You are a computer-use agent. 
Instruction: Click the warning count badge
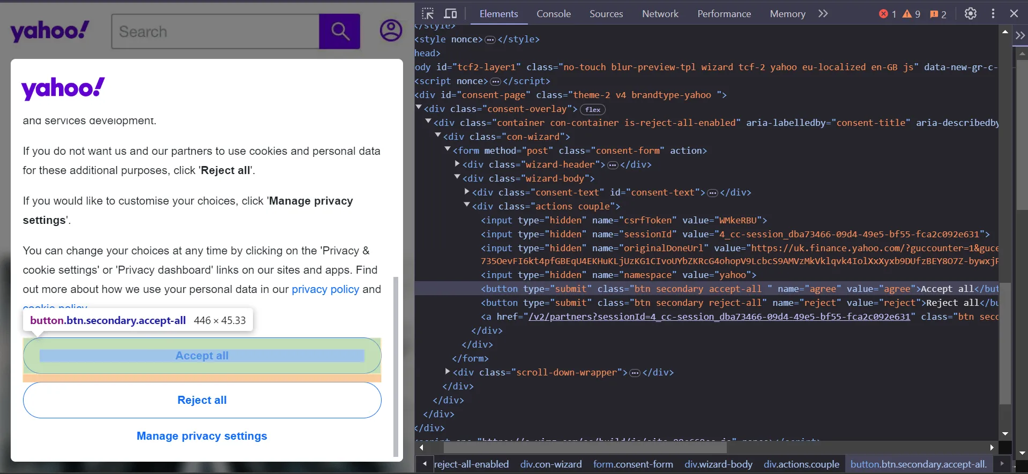click(911, 14)
